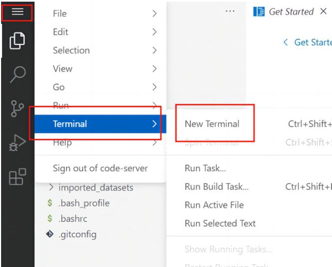
Task: Go back via Get Started link
Action: [308, 42]
